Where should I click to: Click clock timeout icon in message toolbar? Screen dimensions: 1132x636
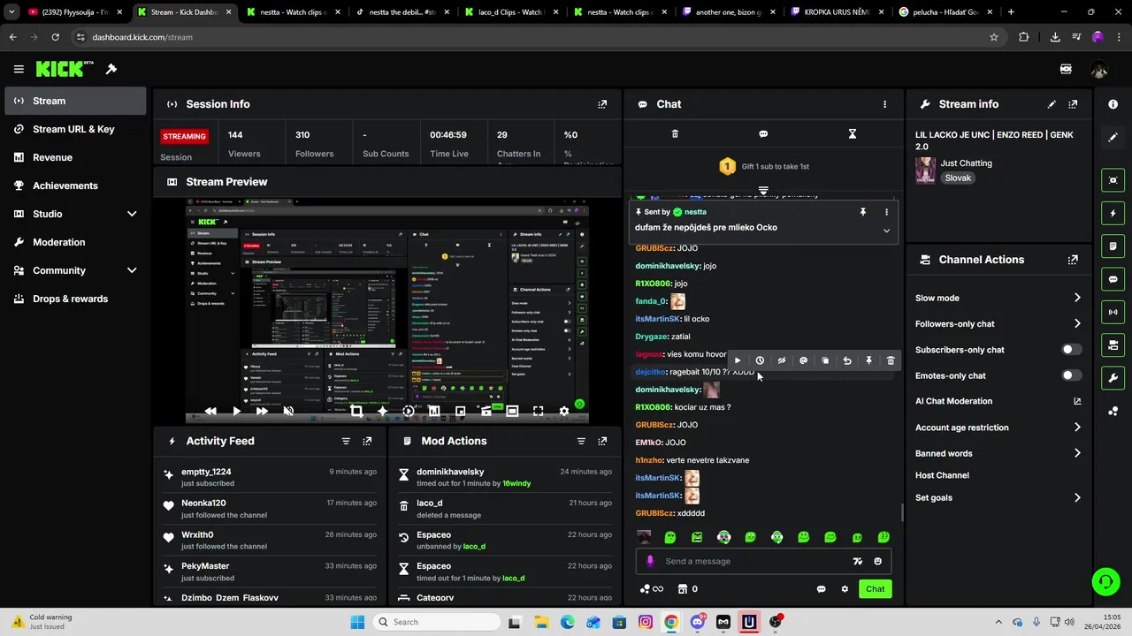coord(760,360)
